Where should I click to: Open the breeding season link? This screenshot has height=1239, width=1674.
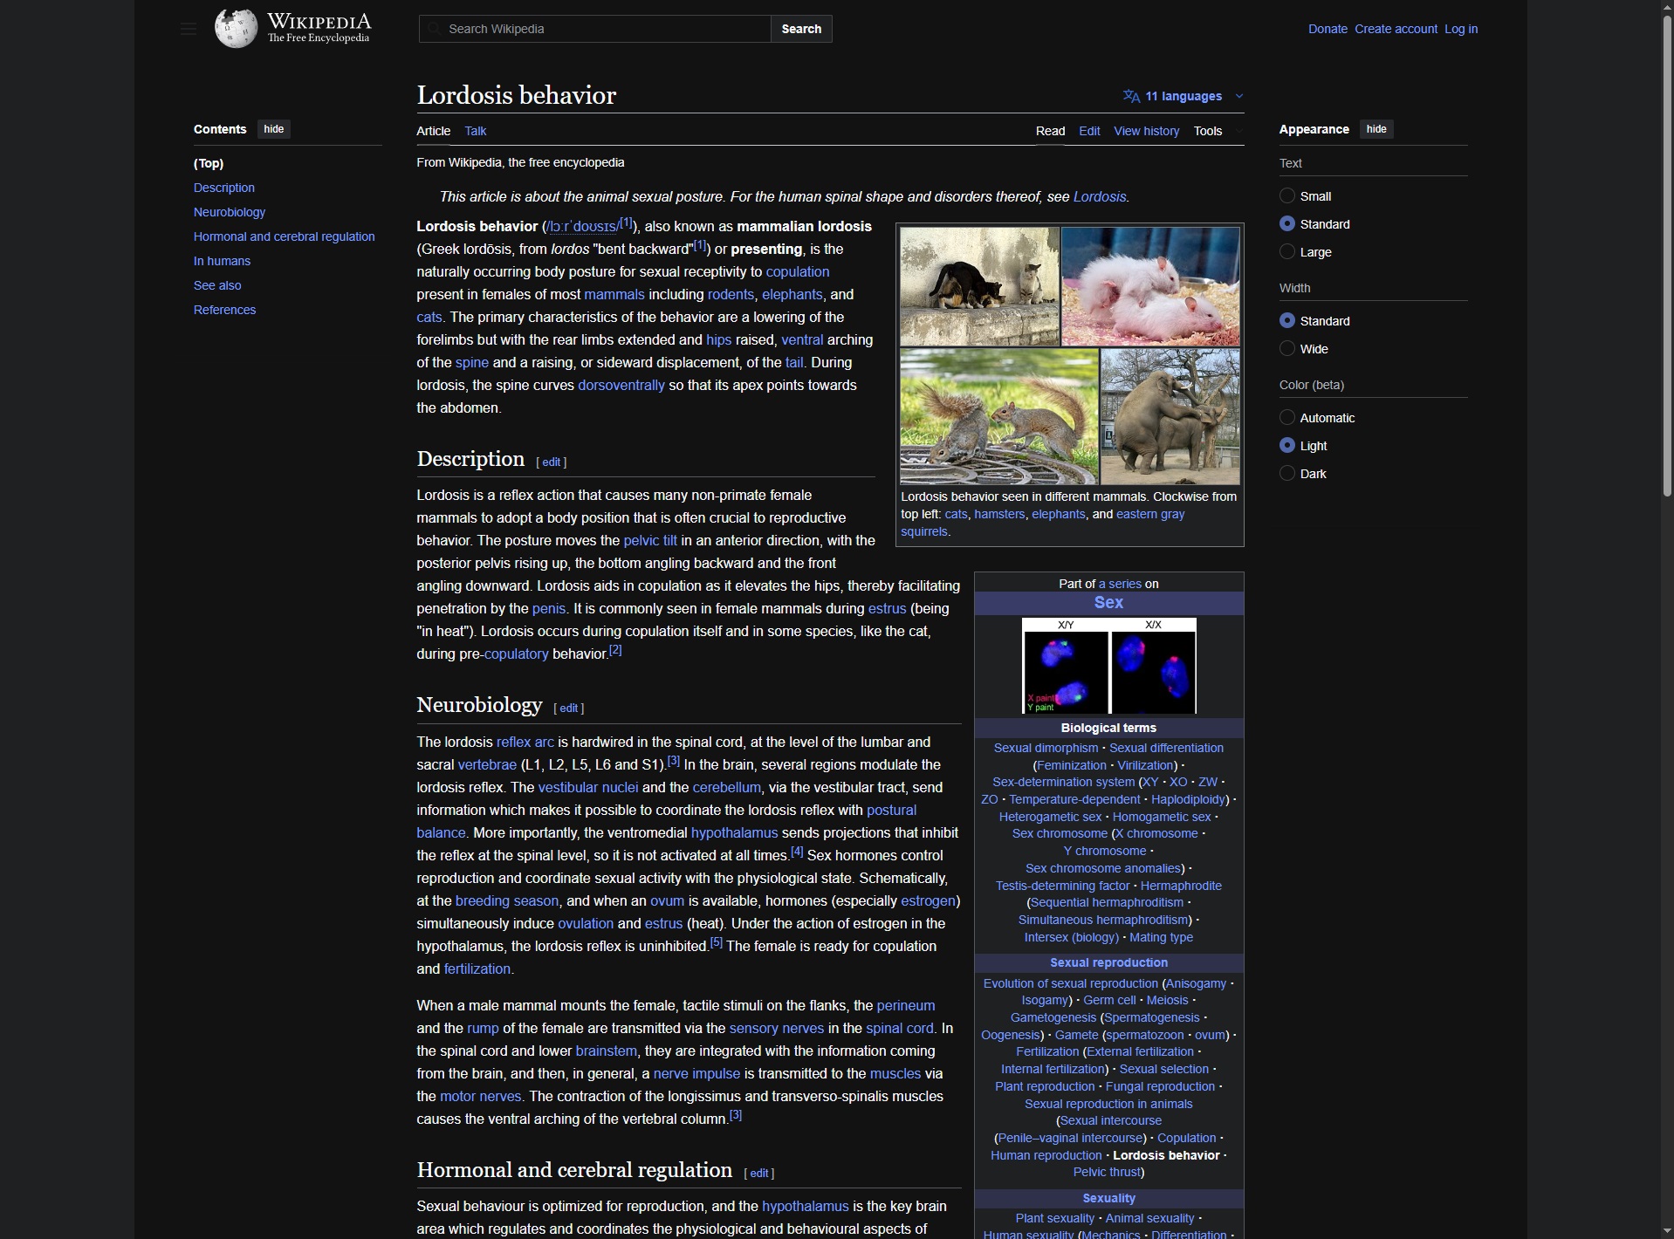tap(507, 900)
